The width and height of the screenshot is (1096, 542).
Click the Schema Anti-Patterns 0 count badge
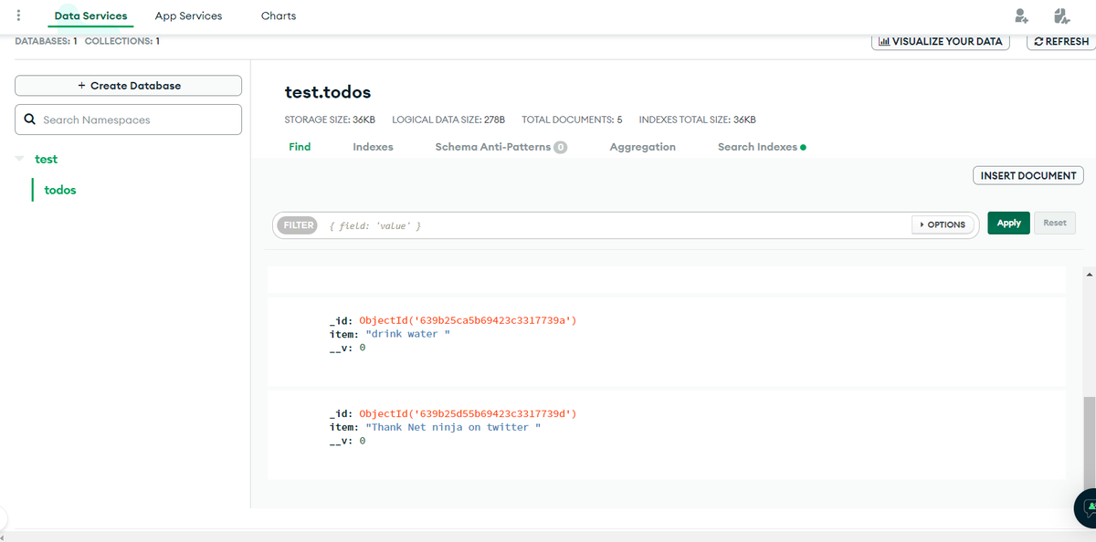tap(561, 148)
